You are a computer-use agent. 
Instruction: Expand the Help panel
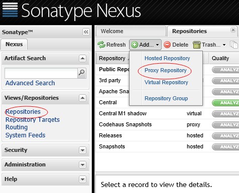pos(82,179)
